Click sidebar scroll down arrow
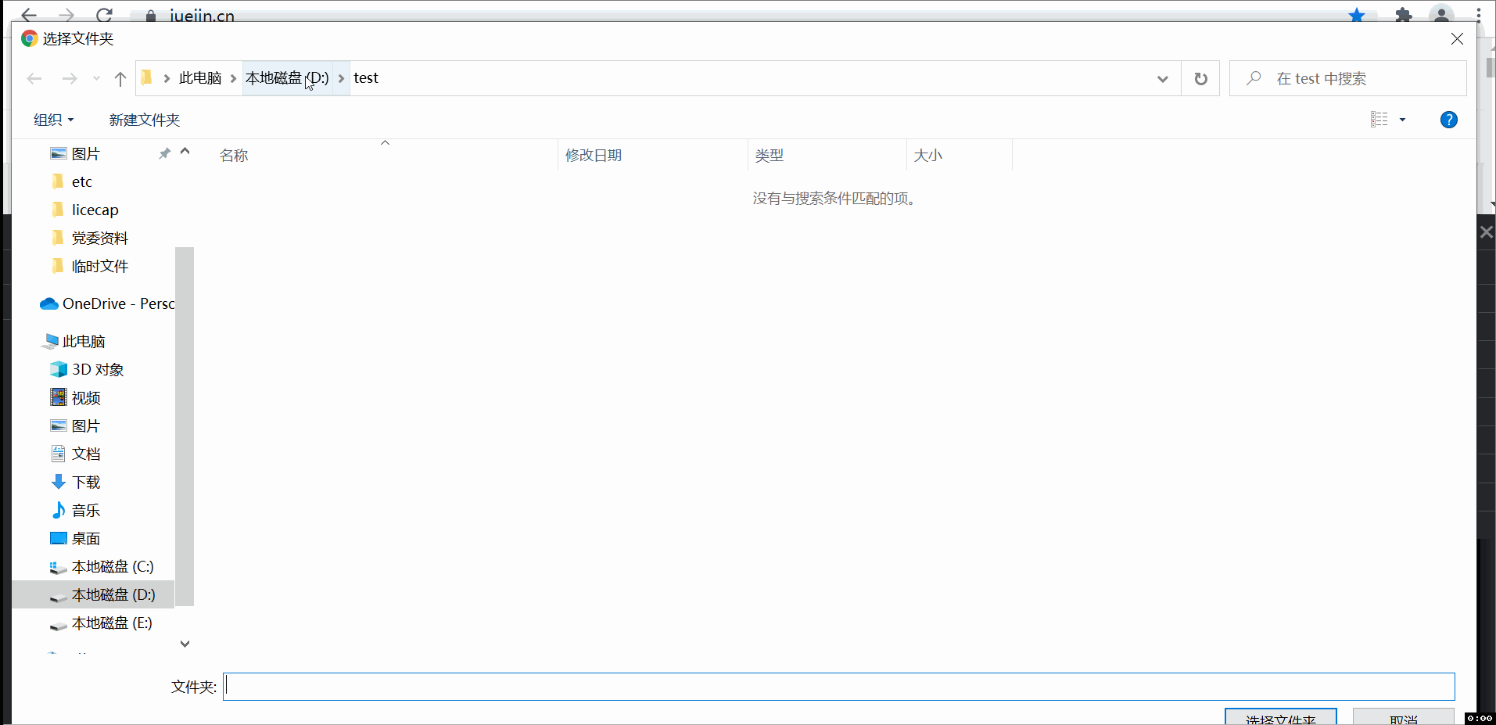The image size is (1496, 725). (185, 644)
